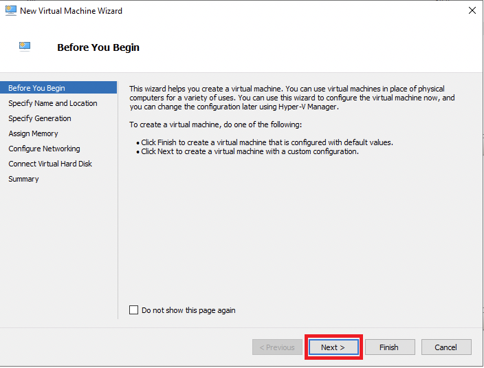Click the bold Before You Begin page heading
Image resolution: width=484 pixels, height=368 pixels.
(98, 47)
